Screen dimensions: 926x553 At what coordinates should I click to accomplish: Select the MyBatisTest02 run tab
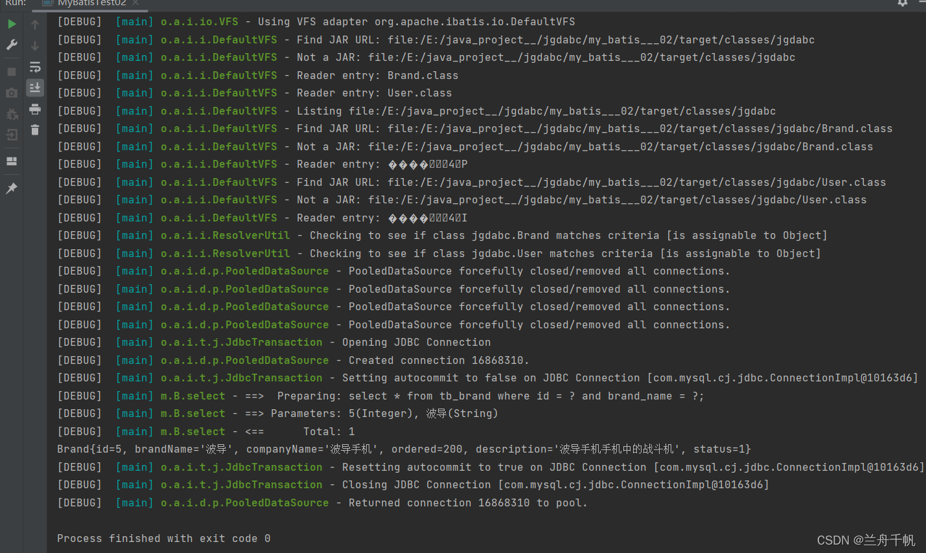click(x=91, y=3)
